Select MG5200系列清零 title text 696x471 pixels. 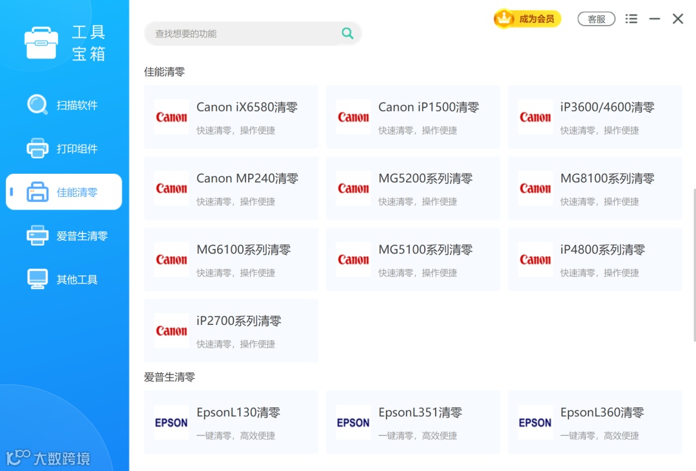425,179
